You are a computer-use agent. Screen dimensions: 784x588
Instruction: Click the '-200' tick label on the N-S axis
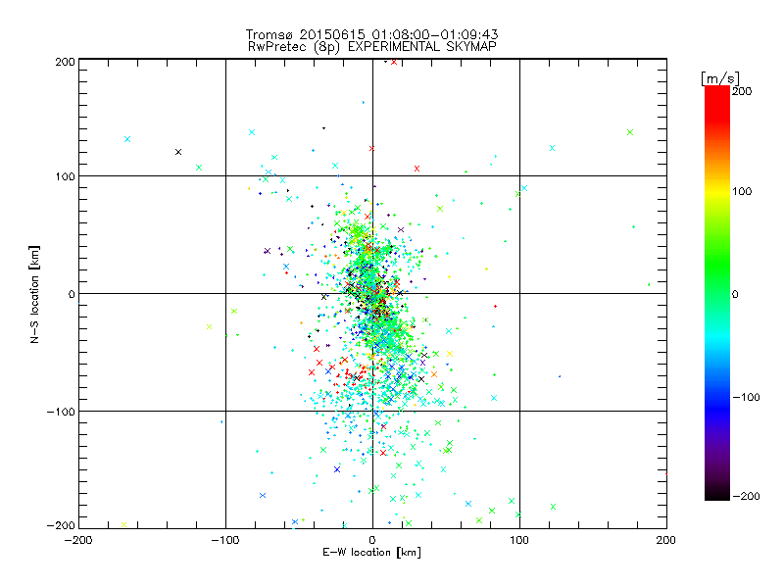(x=61, y=525)
